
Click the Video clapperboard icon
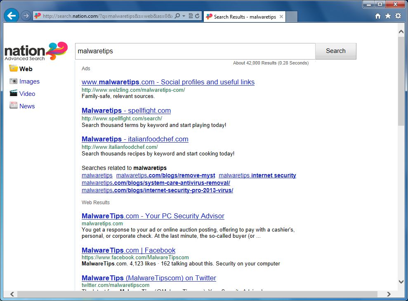[x=14, y=93]
